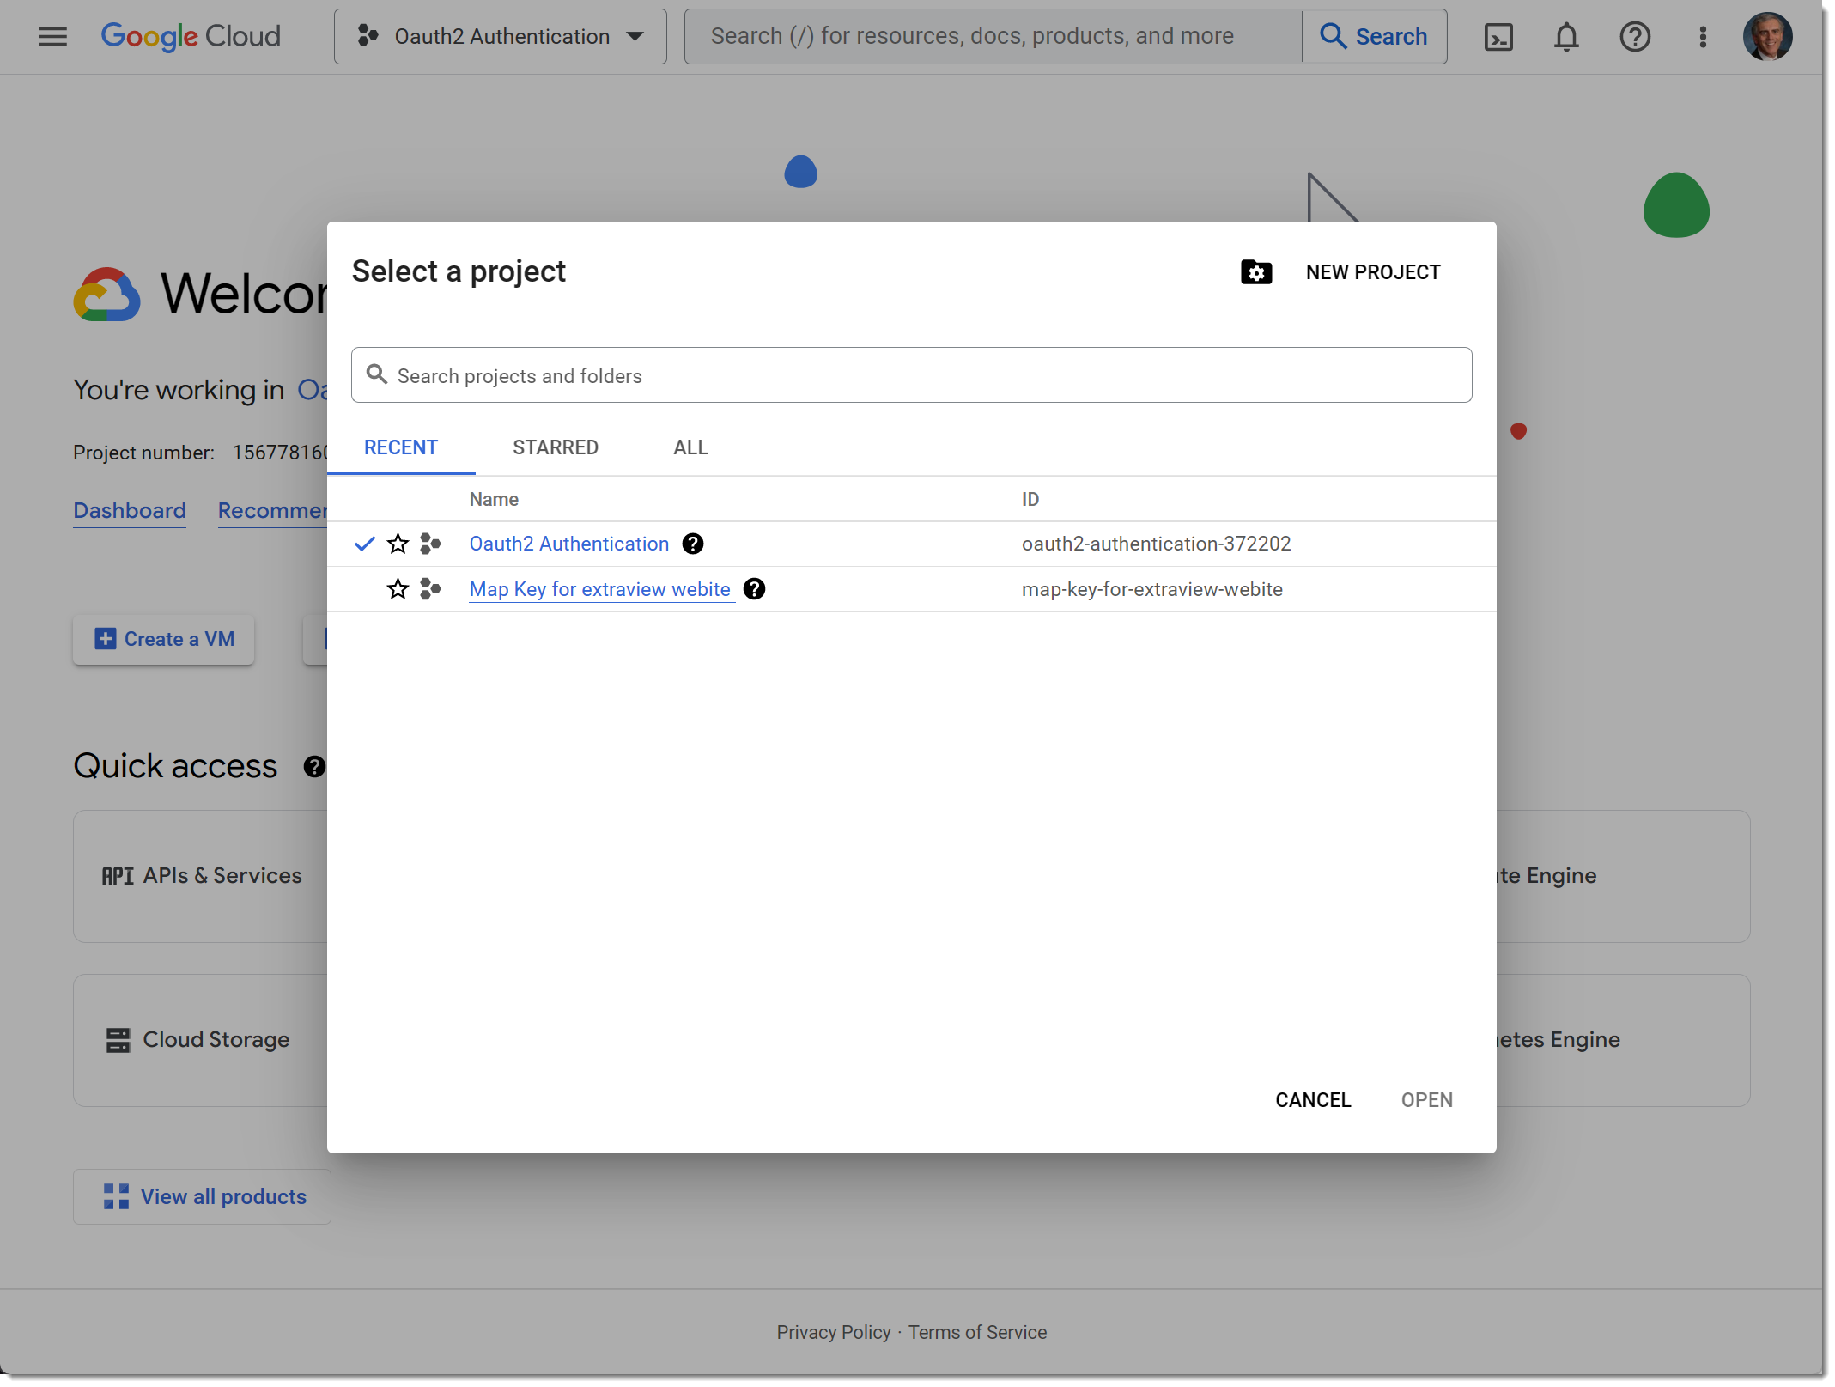Click the Name column header
Screen dimensions: 1835x1387
point(494,499)
